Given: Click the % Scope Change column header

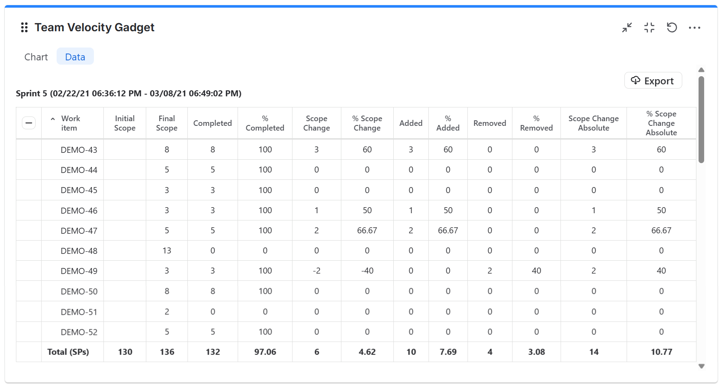Looking at the screenshot, I should (x=367, y=123).
